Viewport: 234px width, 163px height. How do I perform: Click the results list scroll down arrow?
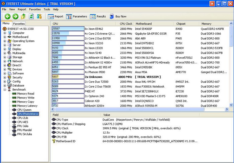click(x=231, y=105)
